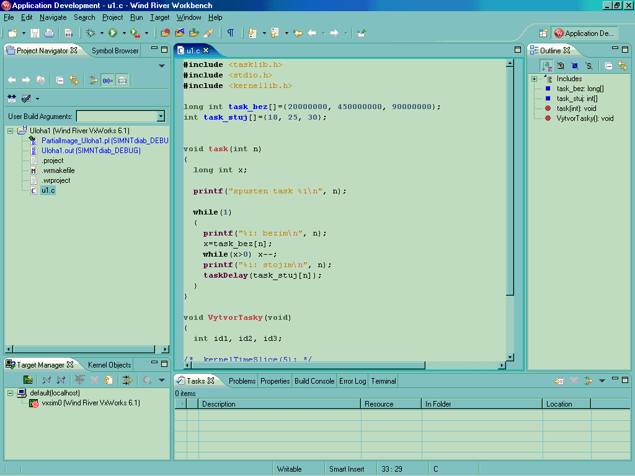Click the new connection icon in Target Manager
635x476 pixels.
click(28, 380)
